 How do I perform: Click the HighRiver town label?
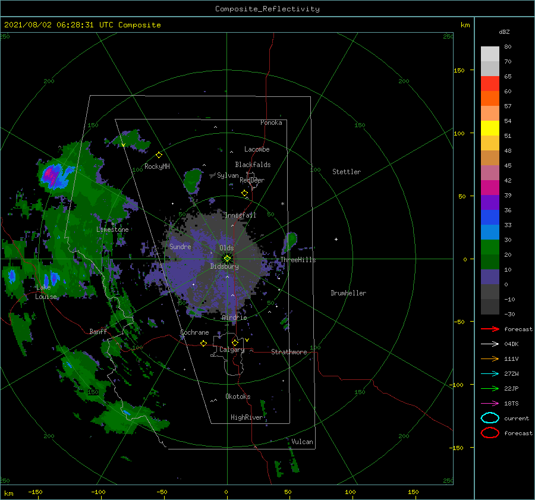click(x=247, y=417)
